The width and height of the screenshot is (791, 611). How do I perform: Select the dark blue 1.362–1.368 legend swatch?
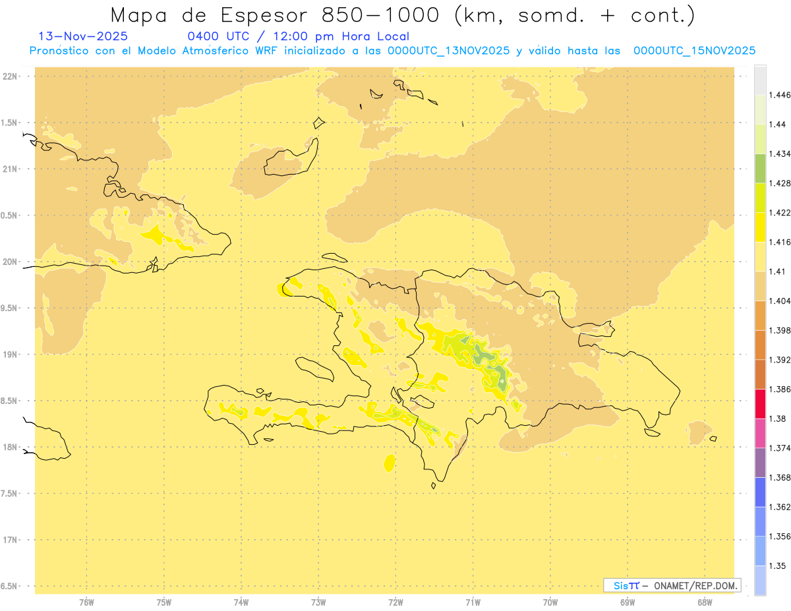tap(760, 492)
